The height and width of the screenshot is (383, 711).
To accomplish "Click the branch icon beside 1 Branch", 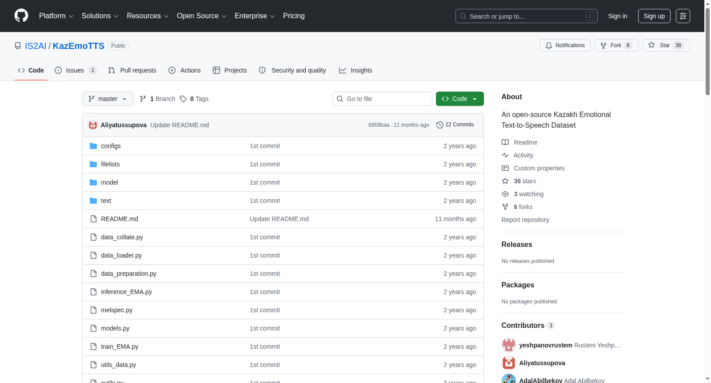I will click(x=143, y=99).
